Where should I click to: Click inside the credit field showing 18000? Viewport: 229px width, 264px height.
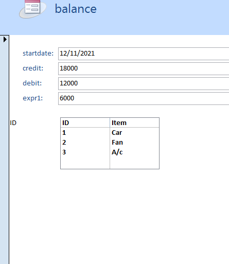144,68
